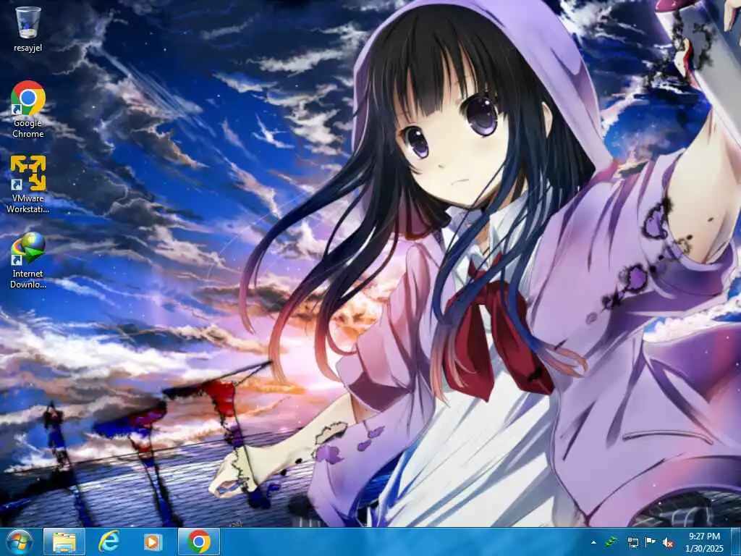
Task: Click the green arrows tray icon
Action: click(611, 542)
